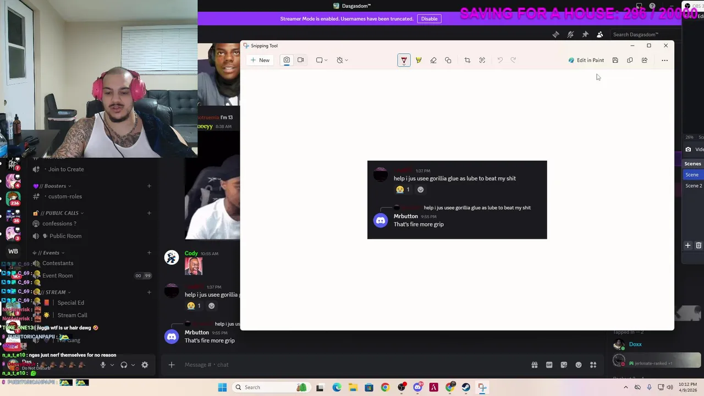Viewport: 704px width, 396px height.
Task: Open Threads icon in Discord header
Action: 555,35
